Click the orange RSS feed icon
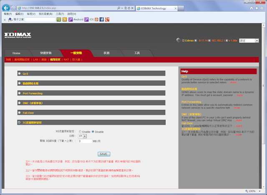 65,20
